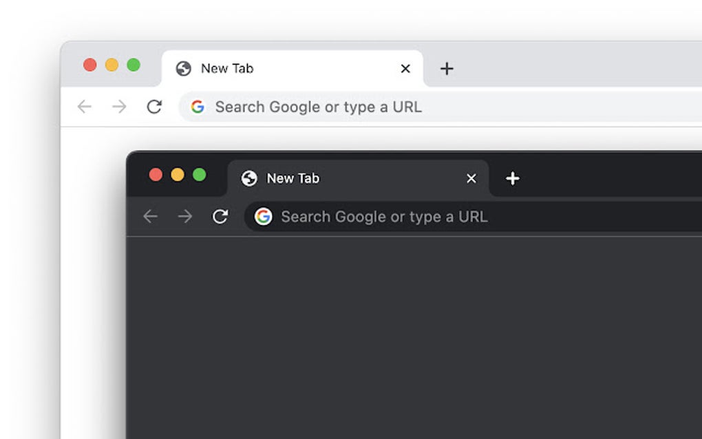Click the Google logo in the light address bar
This screenshot has width=702, height=439.
point(198,107)
